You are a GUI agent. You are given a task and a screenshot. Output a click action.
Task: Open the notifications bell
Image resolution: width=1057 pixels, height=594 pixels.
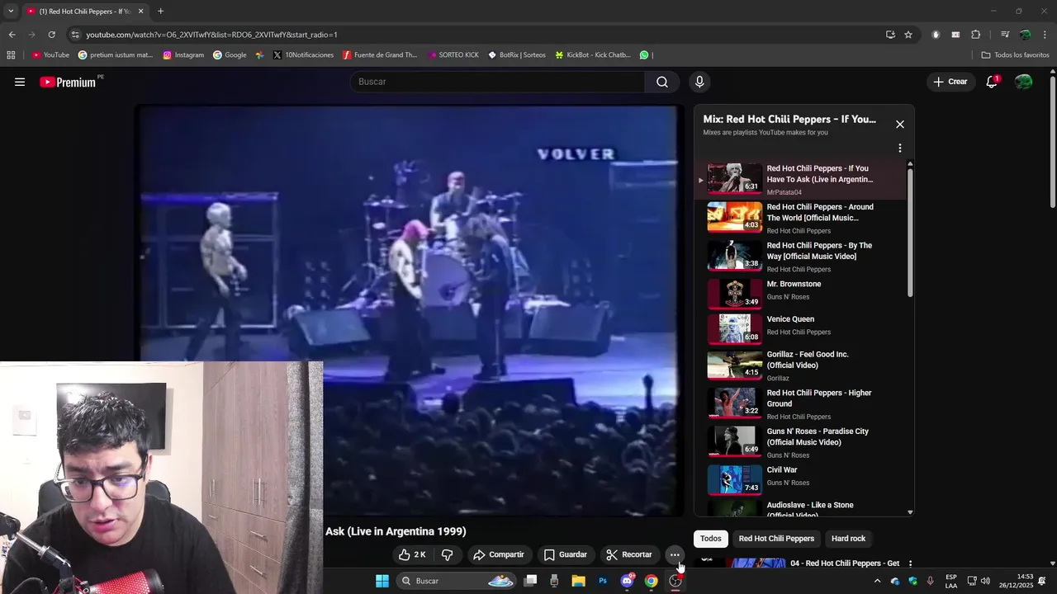click(992, 82)
